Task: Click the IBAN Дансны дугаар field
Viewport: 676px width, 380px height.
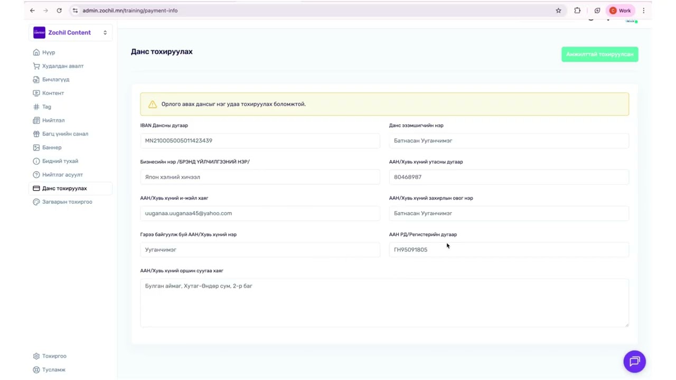Action: coord(260,140)
